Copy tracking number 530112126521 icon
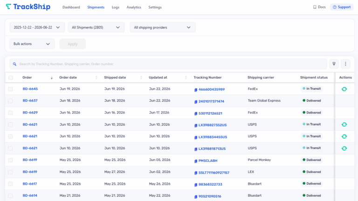The width and height of the screenshot is (358, 201). tap(196, 114)
